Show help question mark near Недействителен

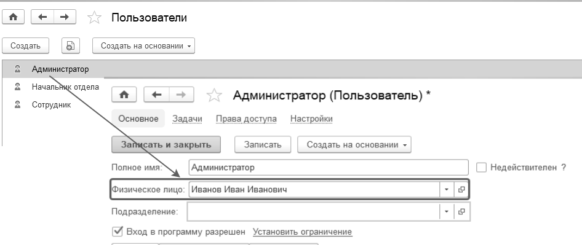(x=564, y=168)
